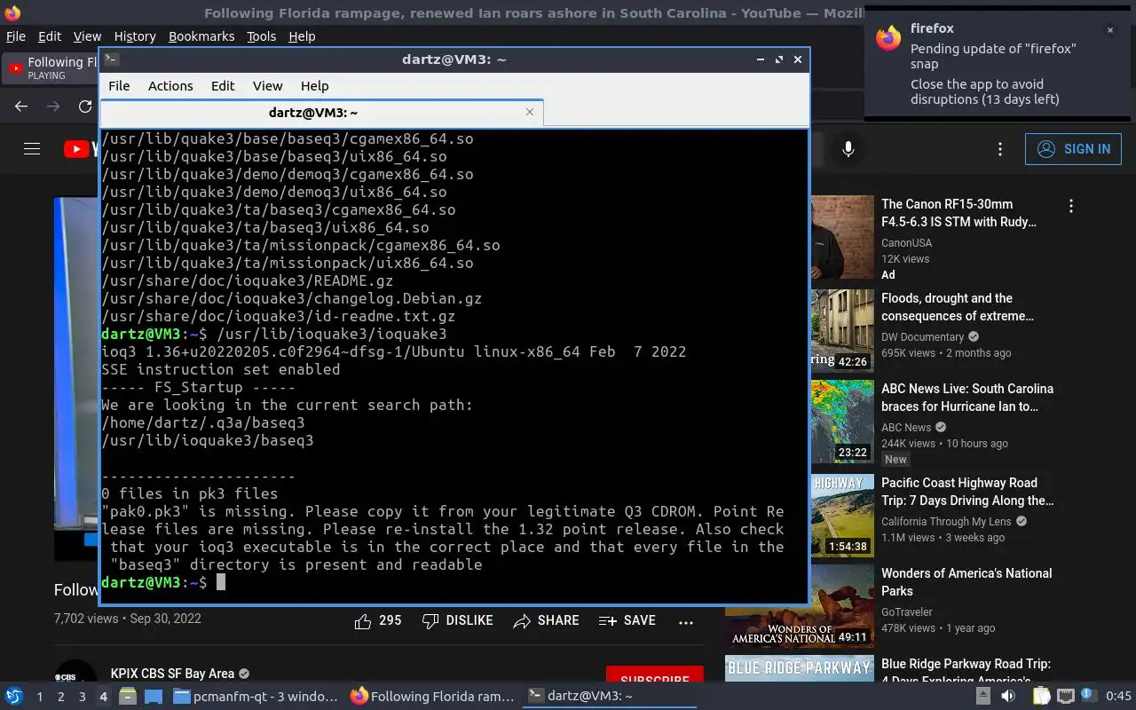Click Firefox reload page button

click(85, 106)
